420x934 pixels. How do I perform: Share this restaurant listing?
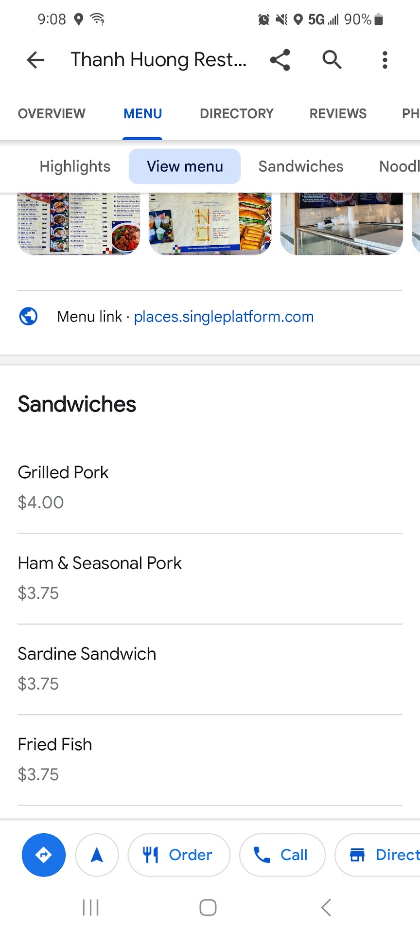[280, 60]
